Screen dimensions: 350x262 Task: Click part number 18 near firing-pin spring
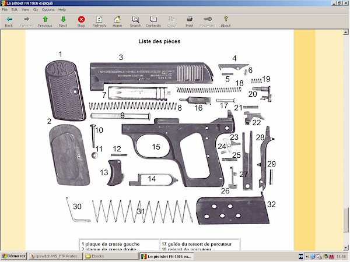pyautogui.click(x=240, y=83)
